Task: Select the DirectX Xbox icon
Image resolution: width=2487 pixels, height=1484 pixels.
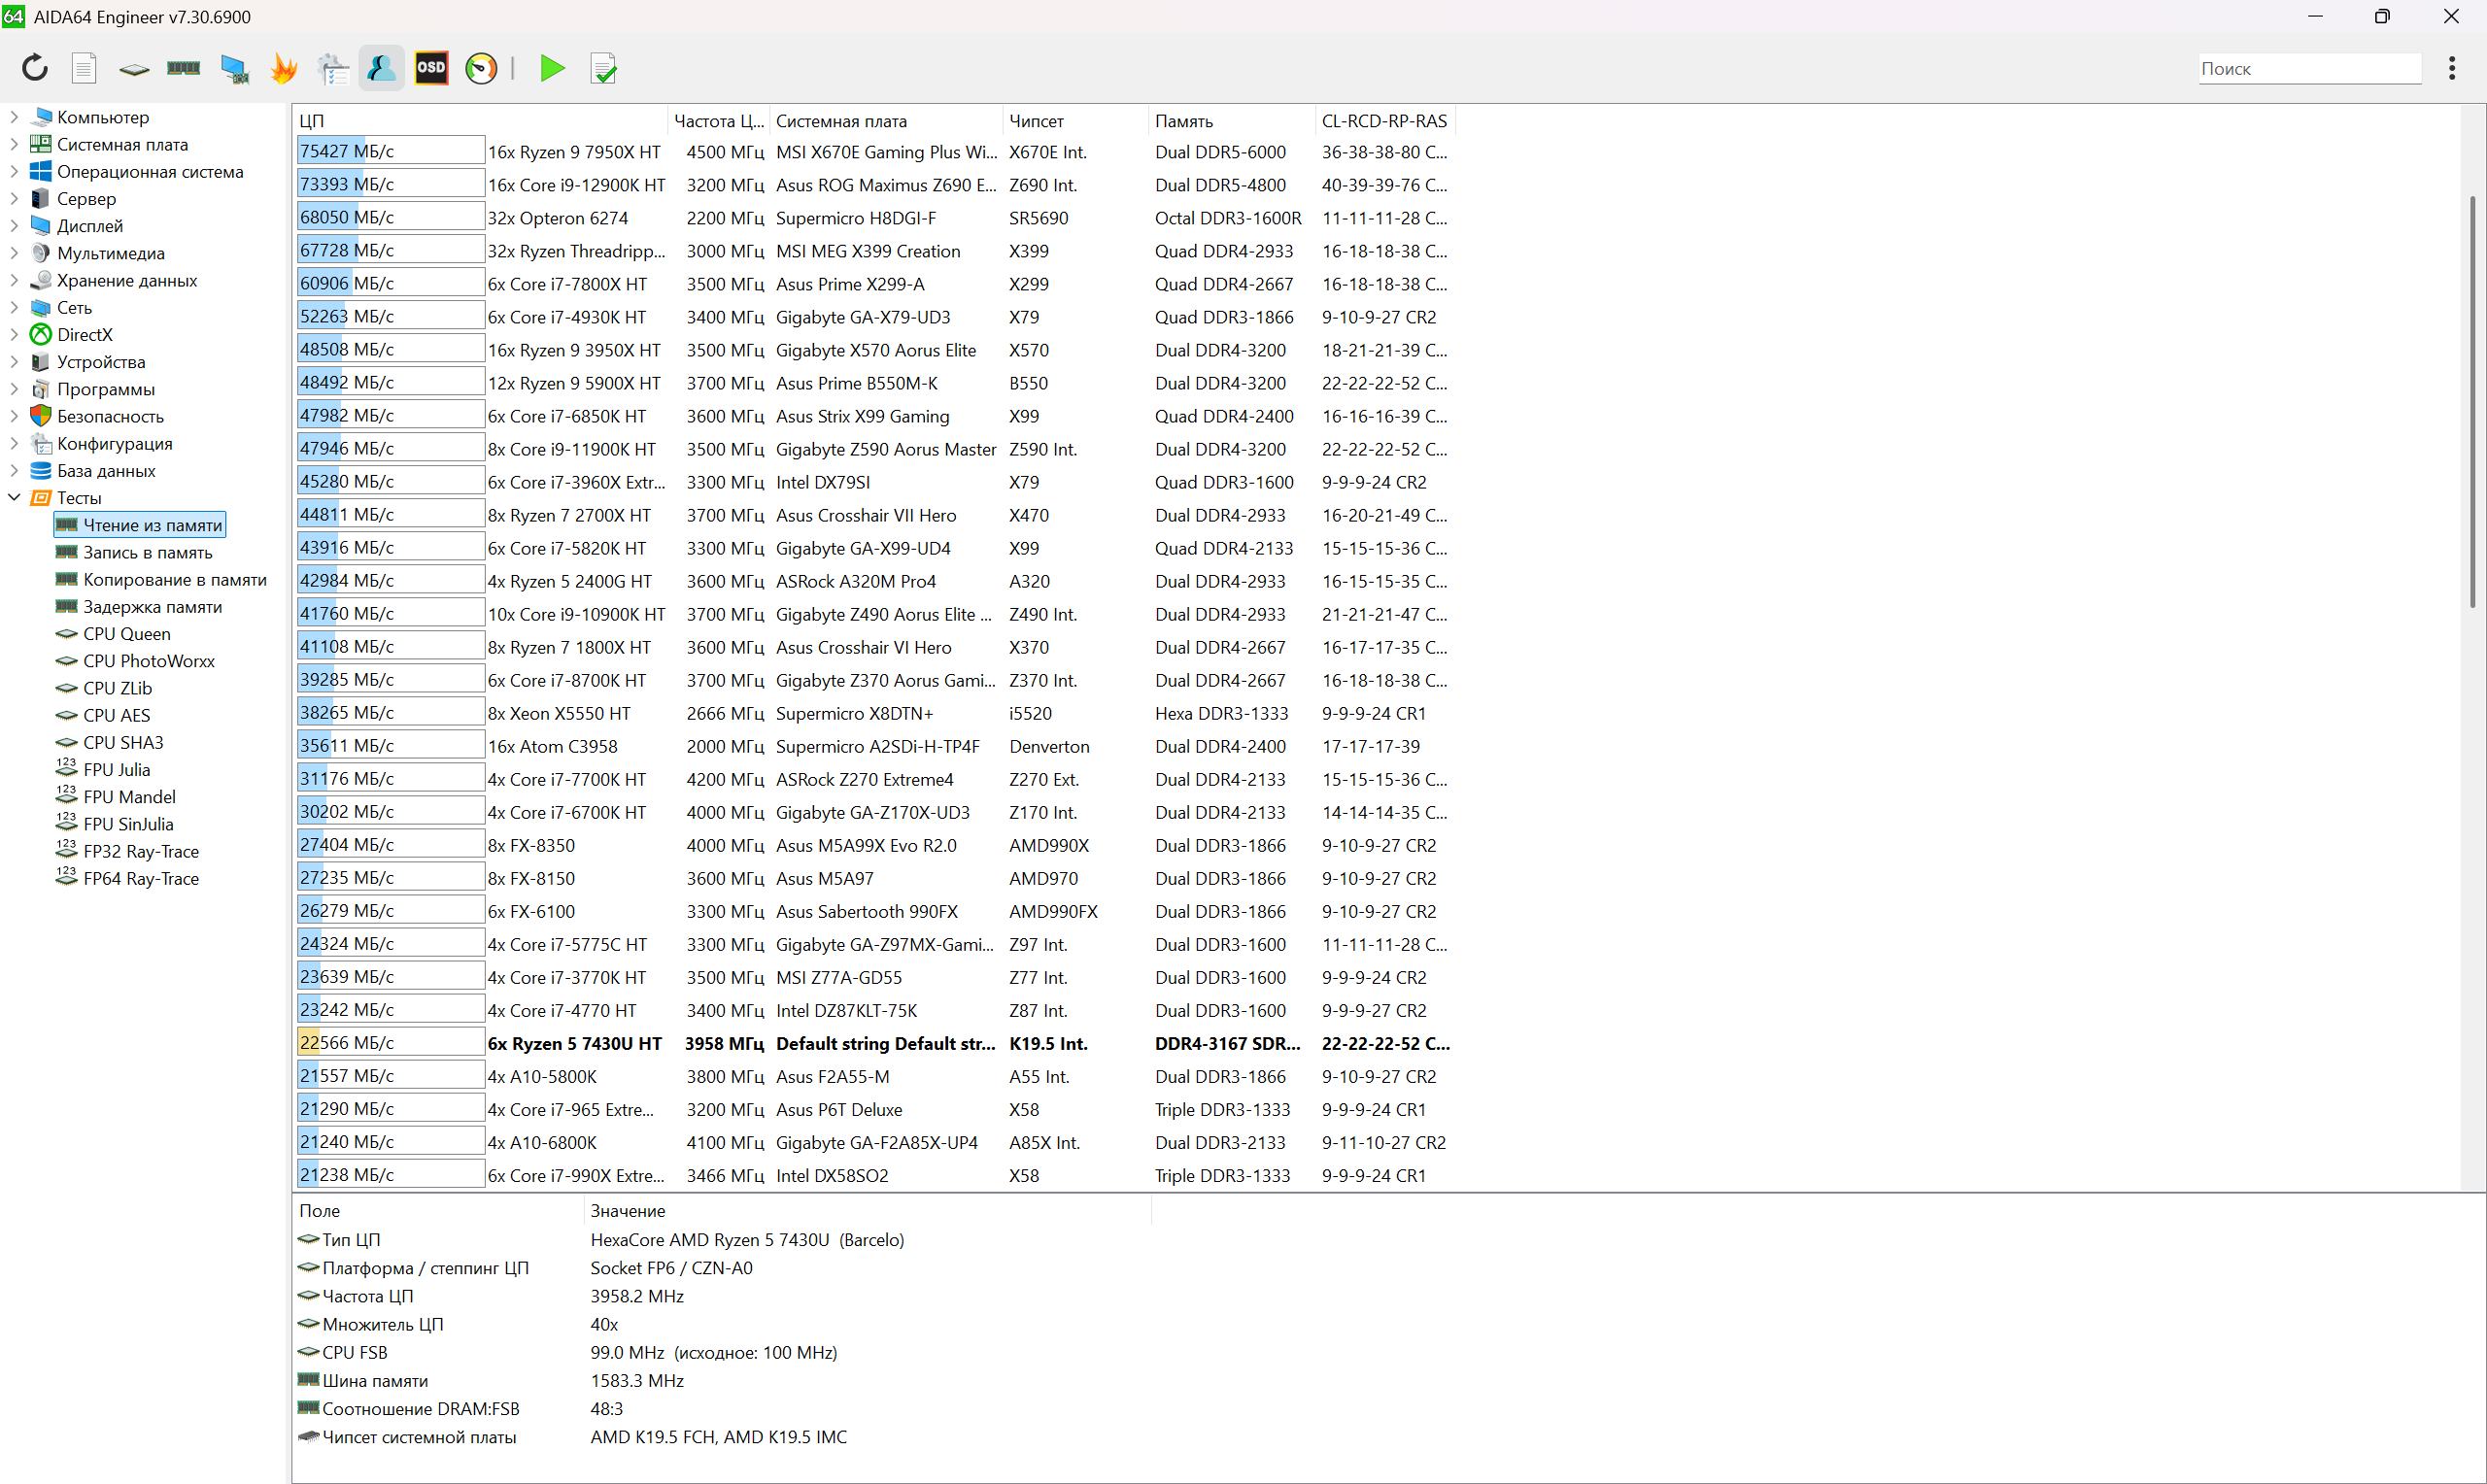Action: pos(41,334)
